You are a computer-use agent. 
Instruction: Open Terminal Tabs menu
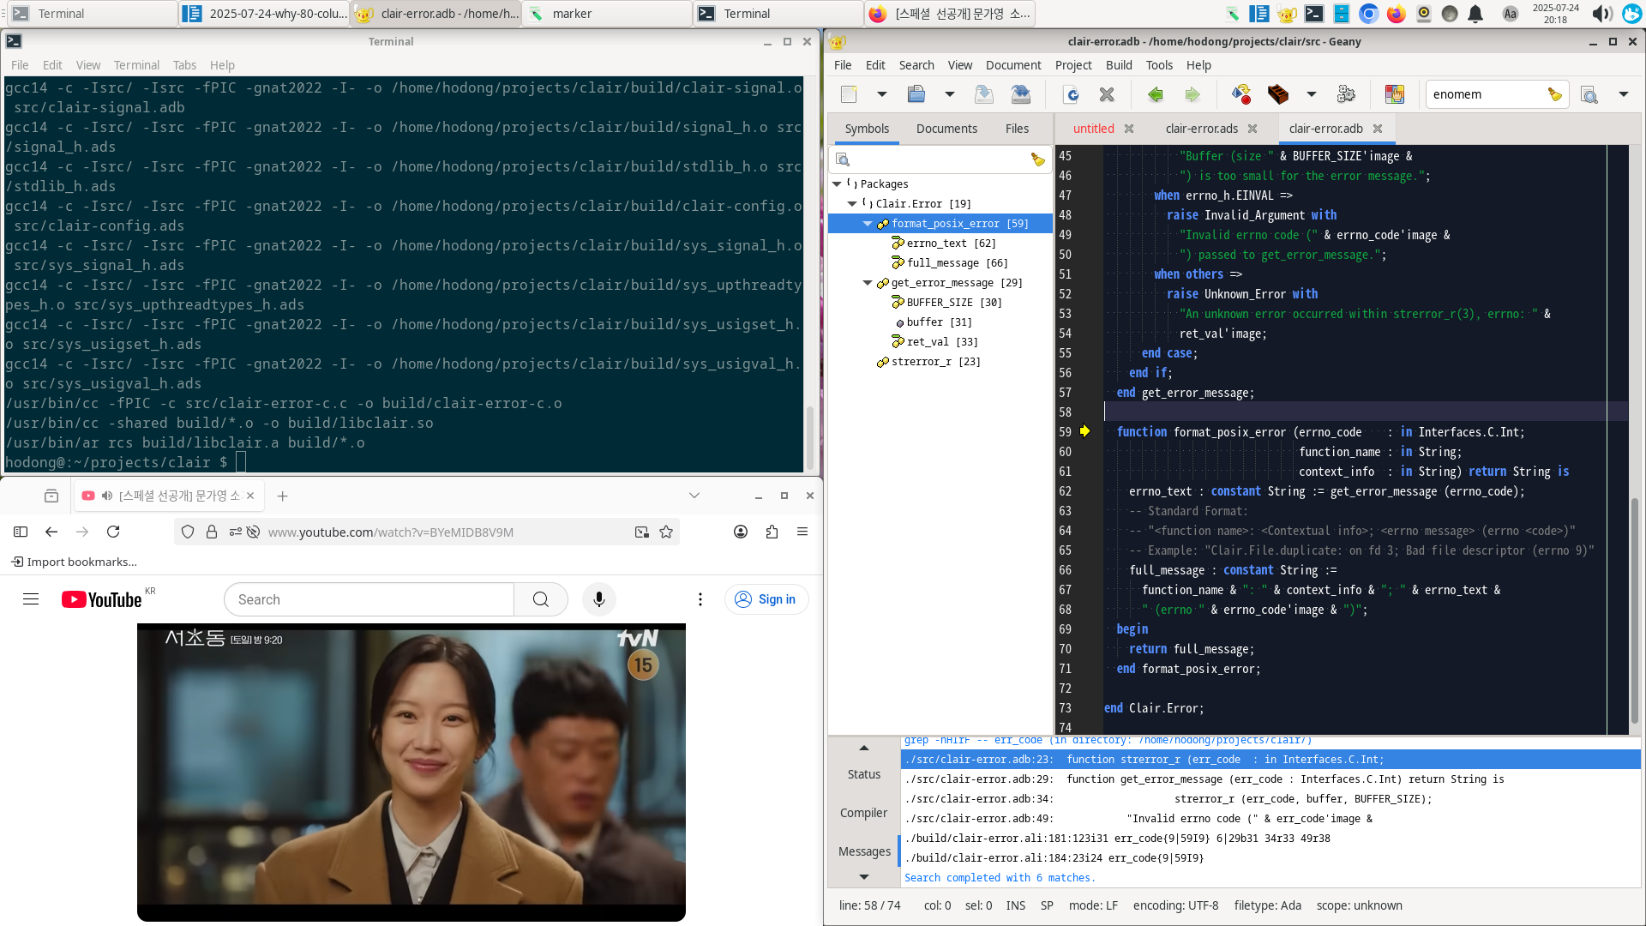coord(184,65)
